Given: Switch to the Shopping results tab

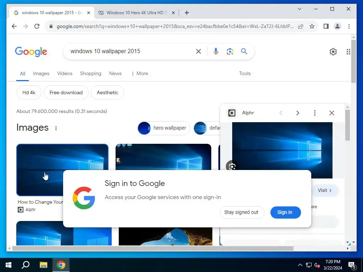Looking at the screenshot, I should pyautogui.click(x=90, y=73).
